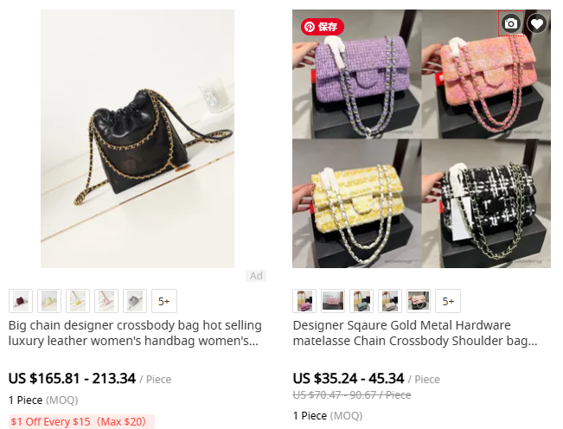
Task: Select the light blue flap bag thumbnail
Action: pyautogui.click(x=361, y=301)
